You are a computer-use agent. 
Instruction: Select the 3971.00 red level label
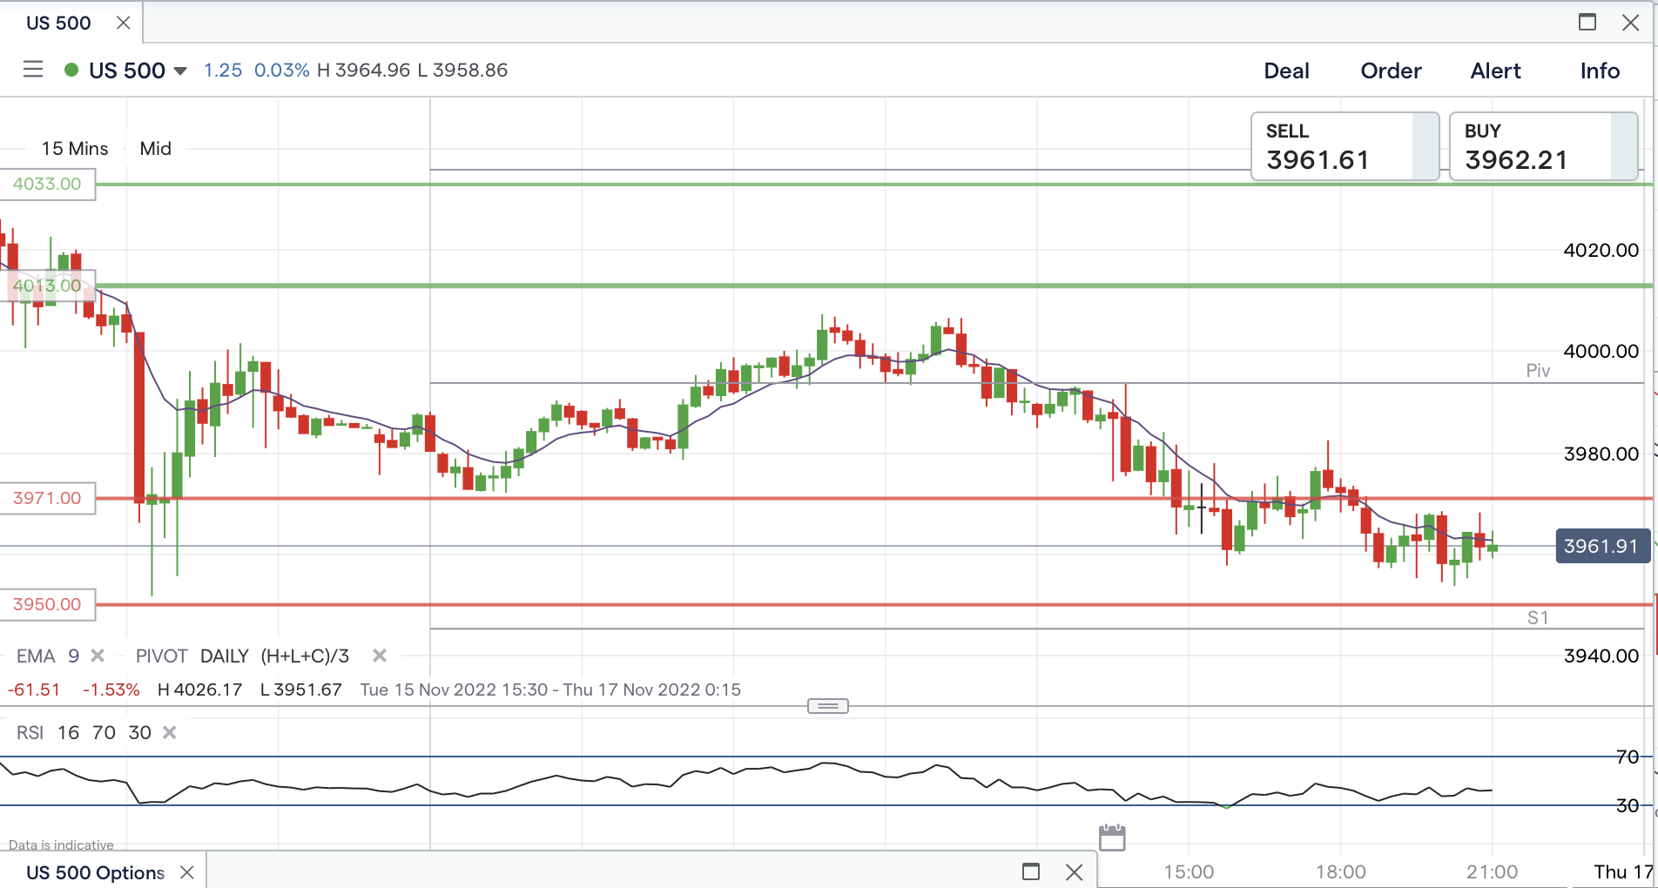(47, 498)
